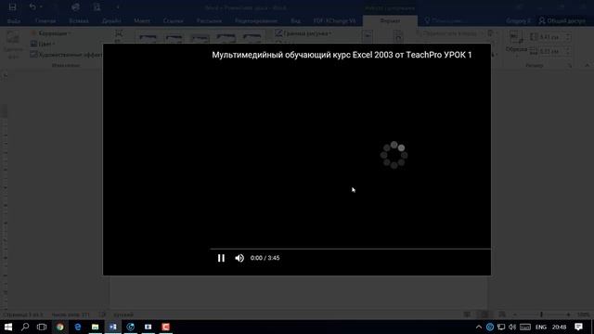Switch to Word's Главная tab
This screenshot has height=334, width=594.
point(45,20)
